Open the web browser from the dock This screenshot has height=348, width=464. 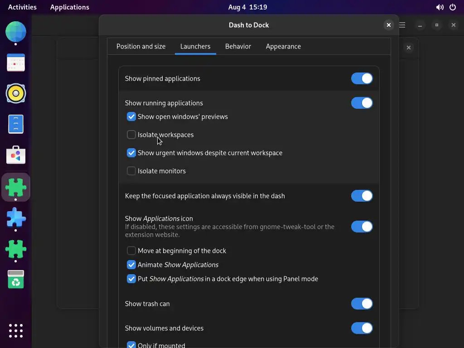[x=16, y=32]
